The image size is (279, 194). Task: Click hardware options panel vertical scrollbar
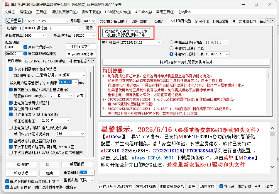click(x=90, y=94)
